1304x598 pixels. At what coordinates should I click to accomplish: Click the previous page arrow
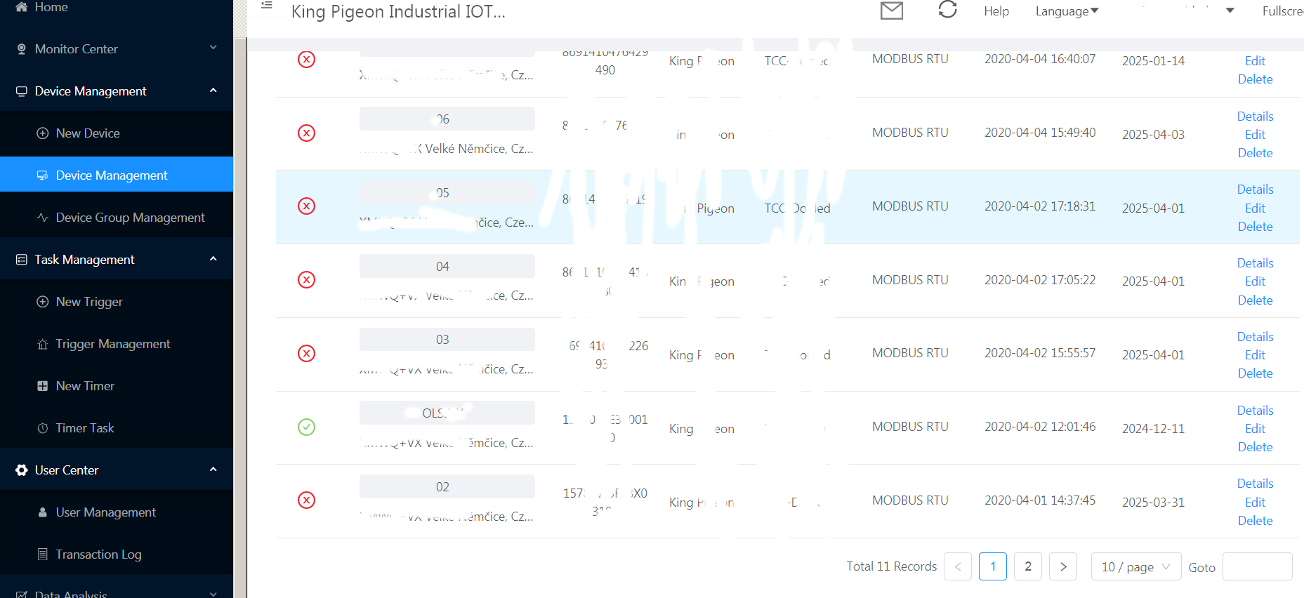click(958, 566)
